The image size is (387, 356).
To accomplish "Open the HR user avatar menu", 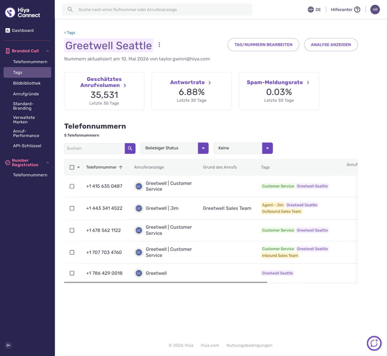I will (x=375, y=10).
